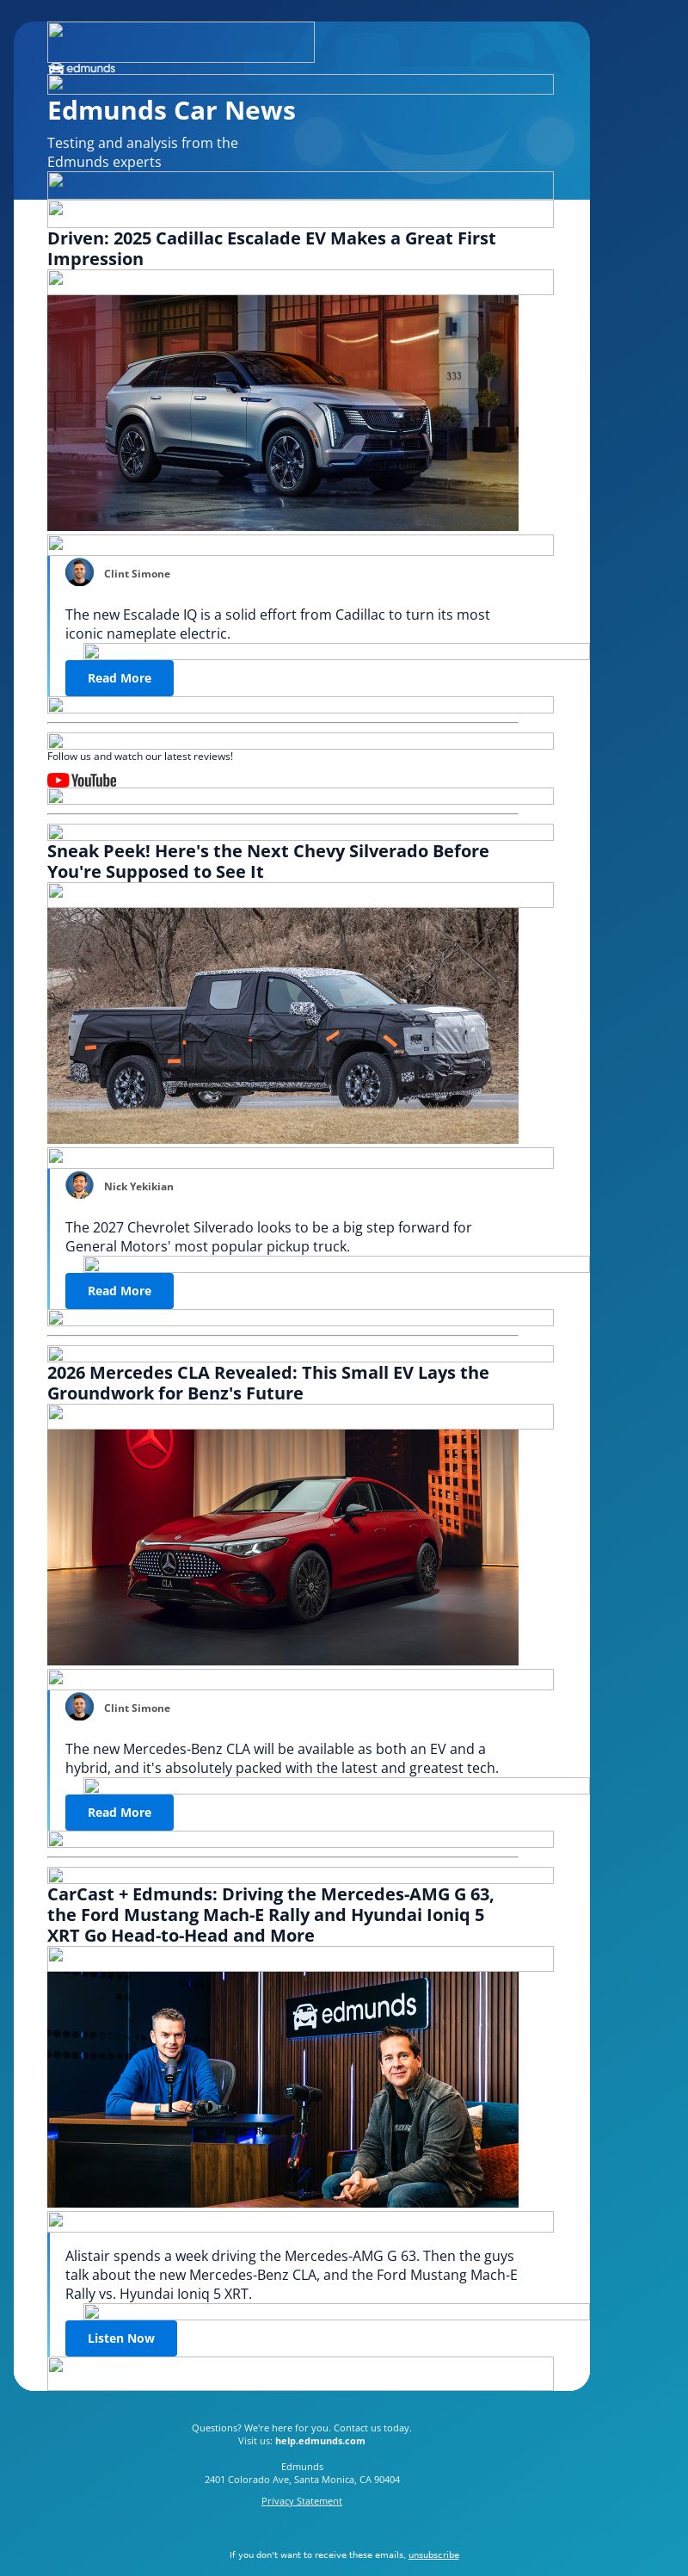
Task: Open the 'Driven: 2025 Cadillac Escalade EV' headline
Action: point(272,248)
